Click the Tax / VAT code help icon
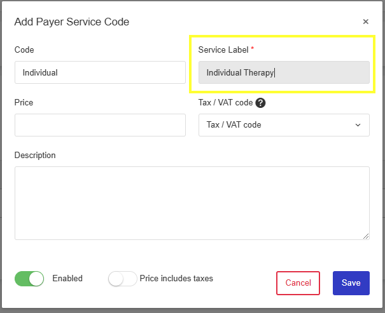This screenshot has width=385, height=313. click(x=260, y=103)
